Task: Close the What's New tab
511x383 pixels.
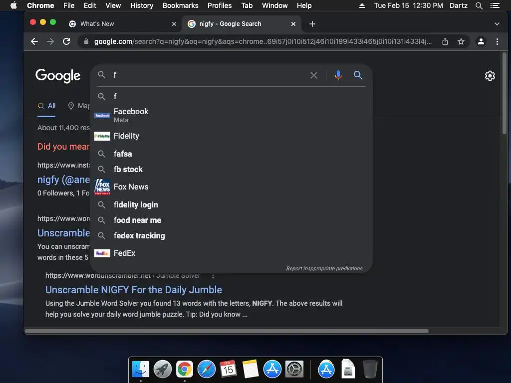Action: [174, 24]
